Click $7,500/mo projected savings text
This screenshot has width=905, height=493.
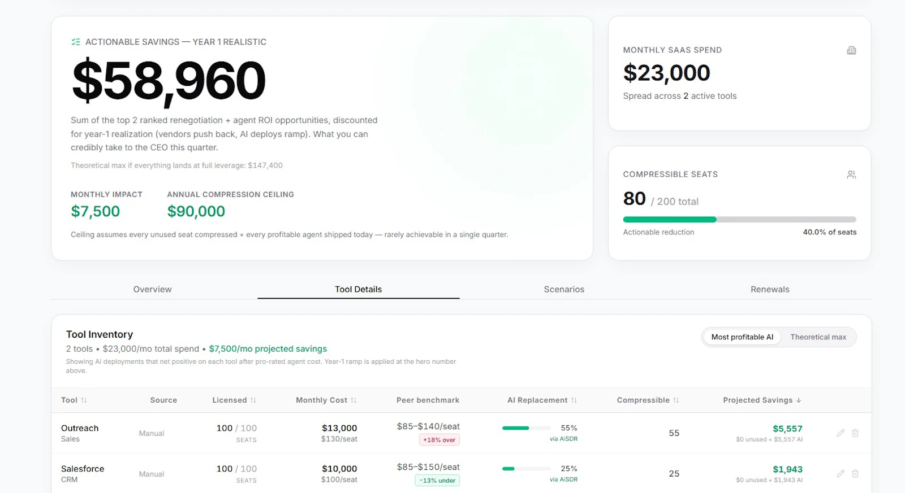click(268, 349)
